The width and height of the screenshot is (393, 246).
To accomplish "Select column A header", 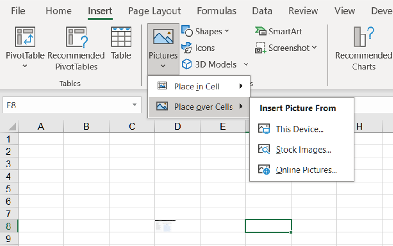I will coord(41,127).
